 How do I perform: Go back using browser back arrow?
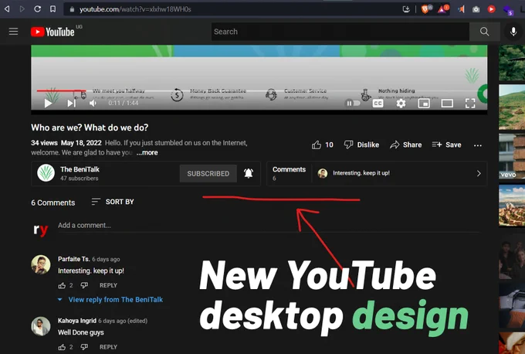coord(7,9)
